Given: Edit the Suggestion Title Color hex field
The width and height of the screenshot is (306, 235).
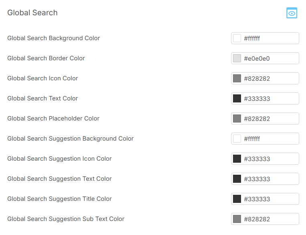Looking at the screenshot, I should click(270, 199).
